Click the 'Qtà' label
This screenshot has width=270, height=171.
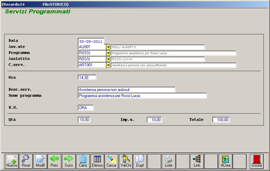pyautogui.click(x=12, y=119)
